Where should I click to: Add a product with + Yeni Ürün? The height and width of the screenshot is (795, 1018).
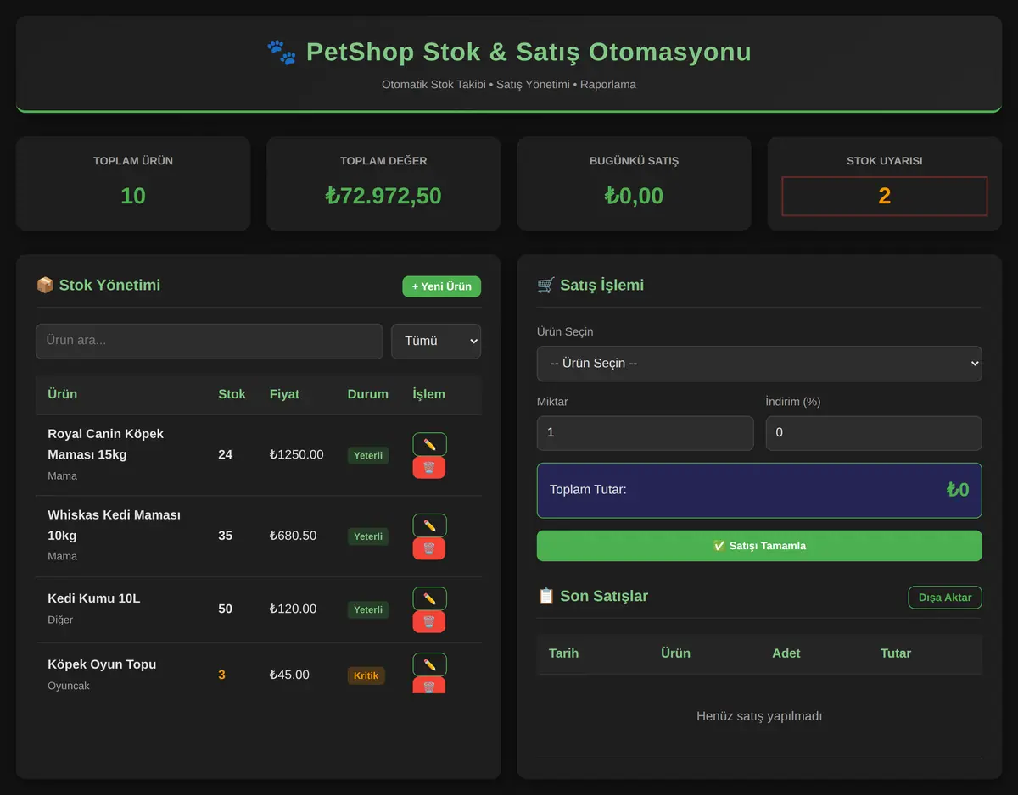coord(441,286)
